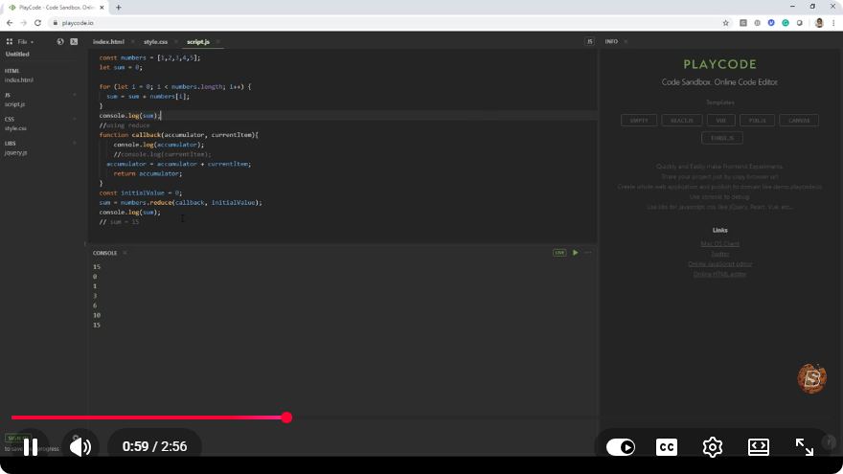The width and height of the screenshot is (843, 474).
Task: Close the script.js tab
Action: pos(217,41)
